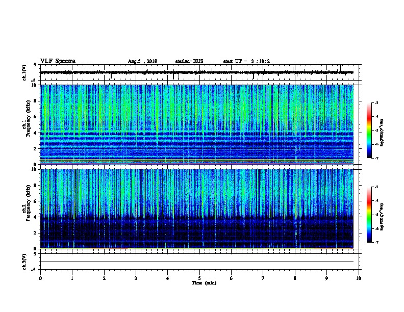
Task: Click the time axis tick label "9"
Action: click(326, 278)
